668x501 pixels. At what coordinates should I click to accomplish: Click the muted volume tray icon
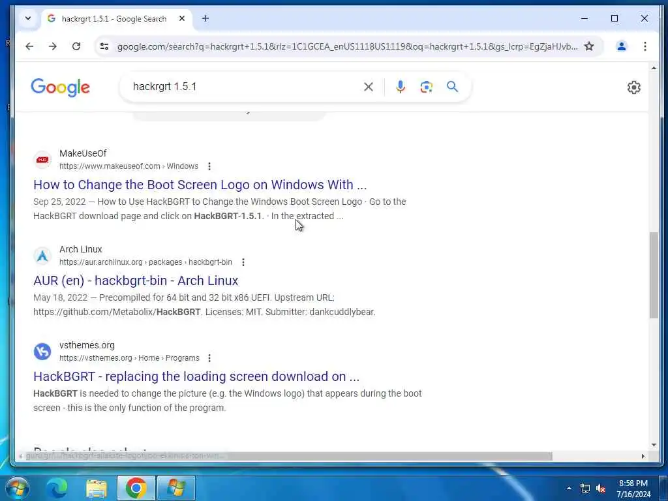pyautogui.click(x=601, y=488)
